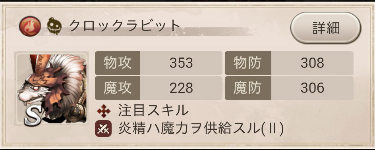Open the skill 炎精ハ魔力ヲ供給スル(II)
Screen dimensions: 375x150
(201, 129)
